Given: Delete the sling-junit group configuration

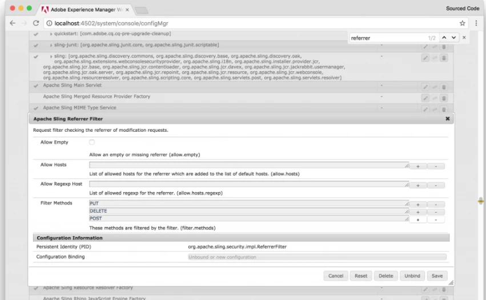Looking at the screenshot, I should coord(444,47).
